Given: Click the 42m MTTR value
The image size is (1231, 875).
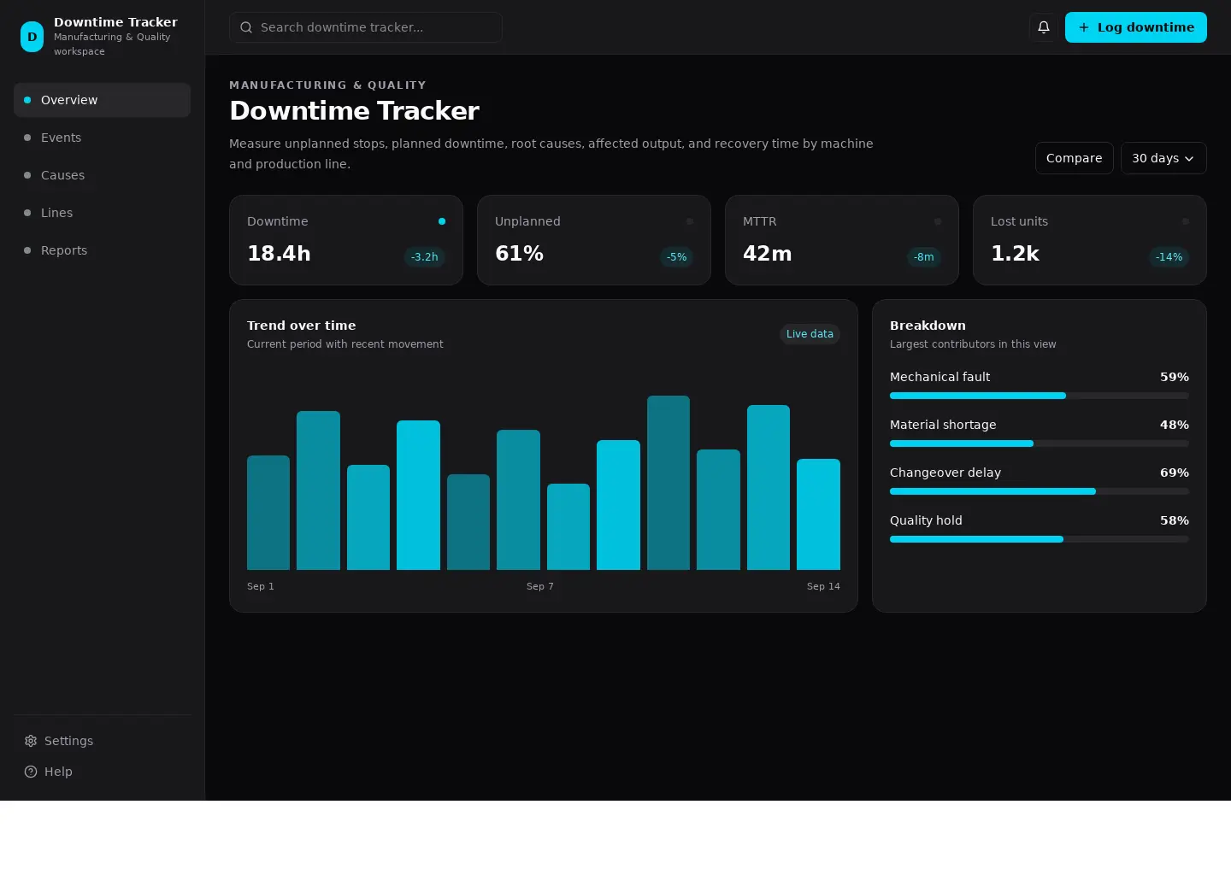Looking at the screenshot, I should [767, 254].
